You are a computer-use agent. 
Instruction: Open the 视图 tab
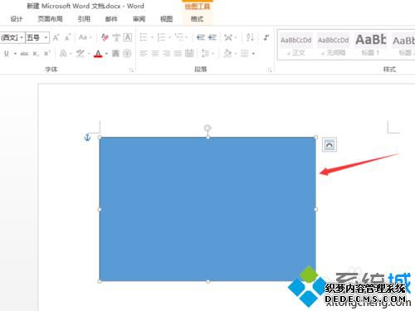click(x=167, y=19)
